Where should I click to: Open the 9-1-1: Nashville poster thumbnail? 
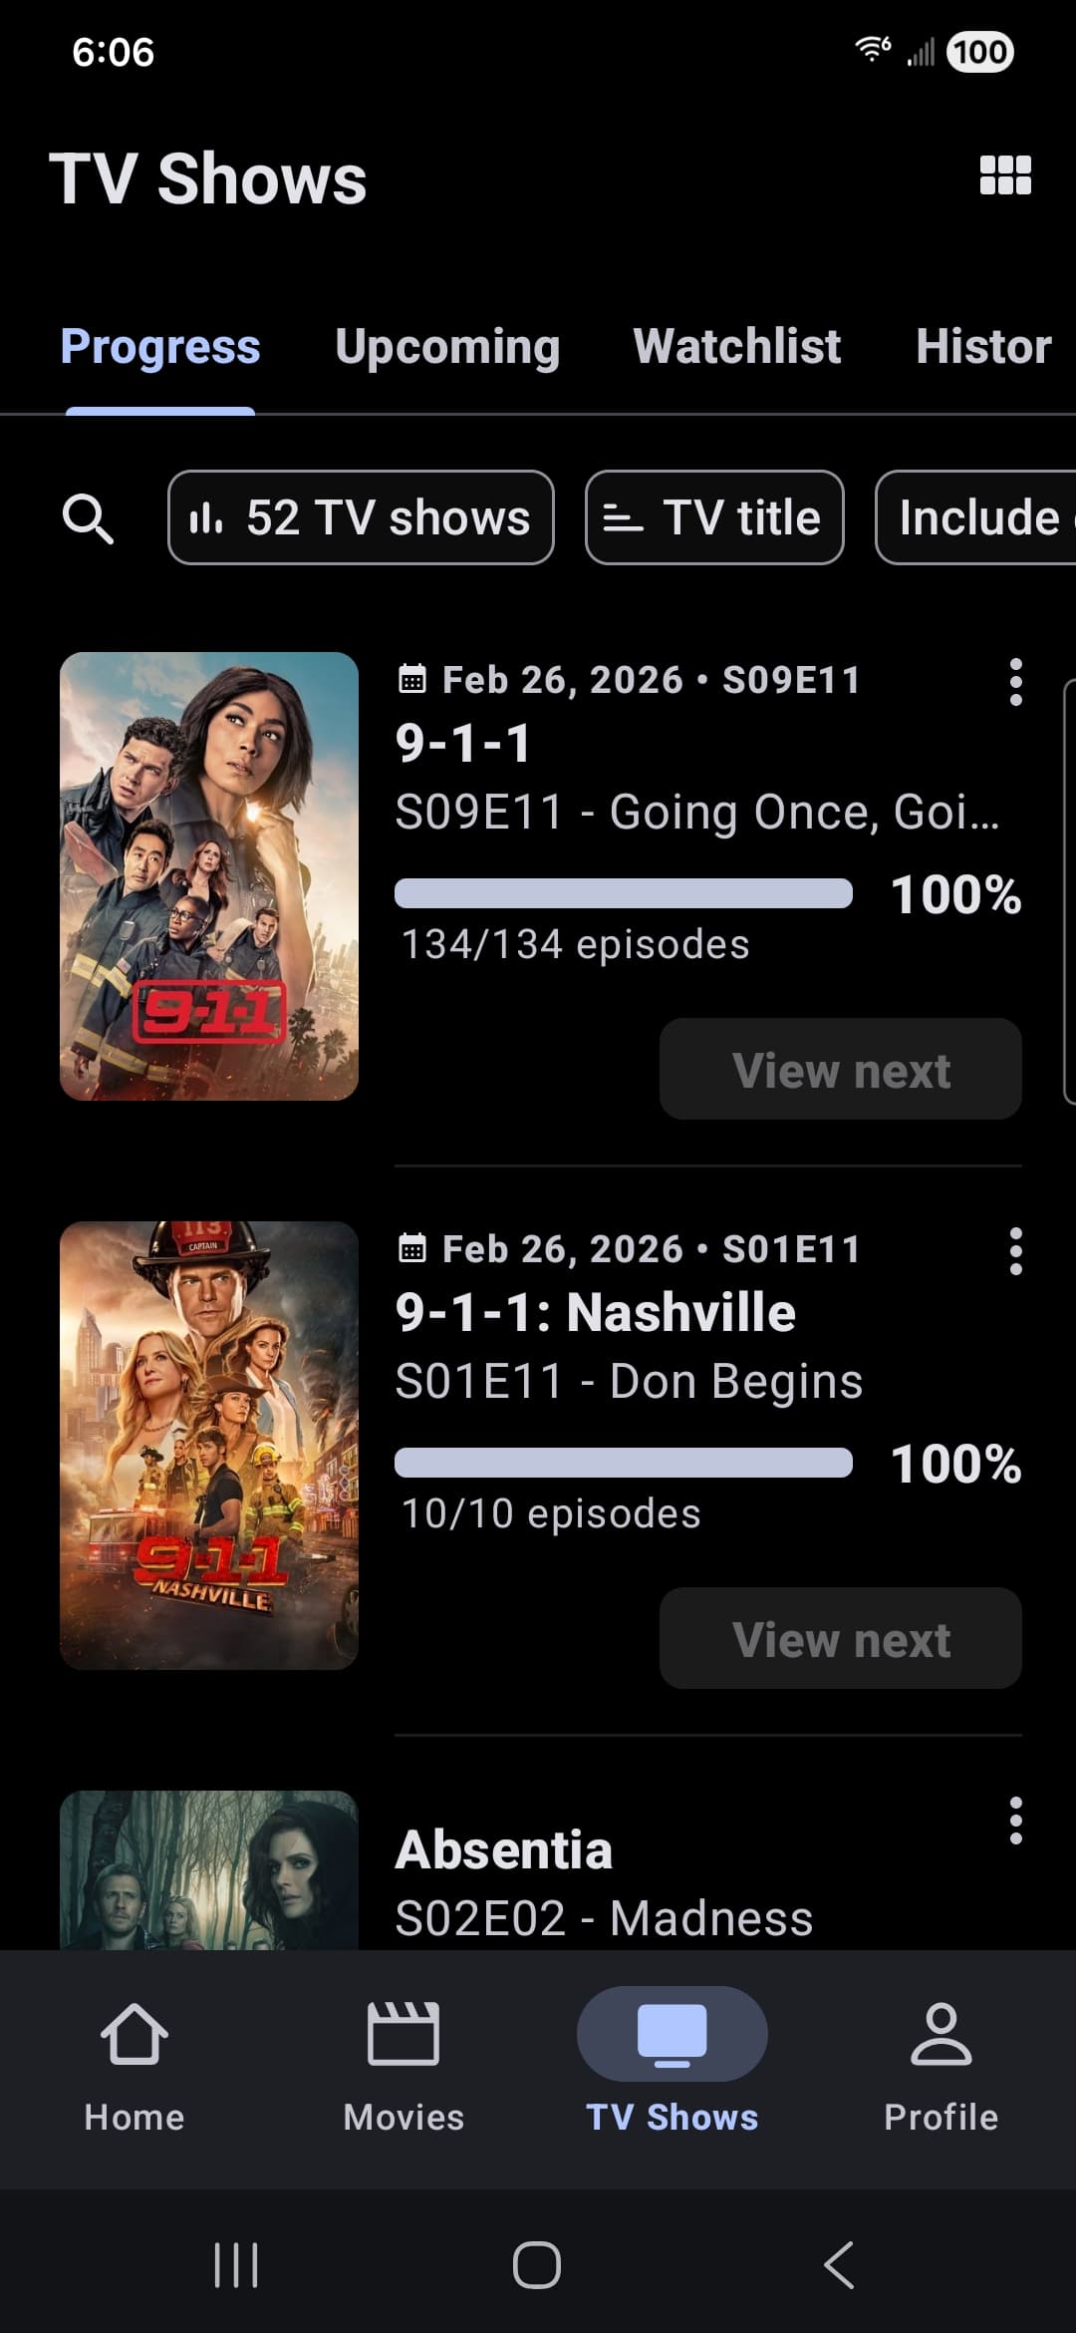[x=209, y=1446]
